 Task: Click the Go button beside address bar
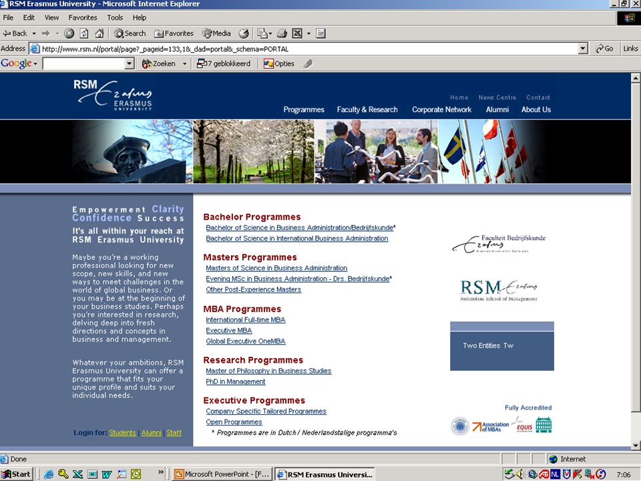click(604, 49)
